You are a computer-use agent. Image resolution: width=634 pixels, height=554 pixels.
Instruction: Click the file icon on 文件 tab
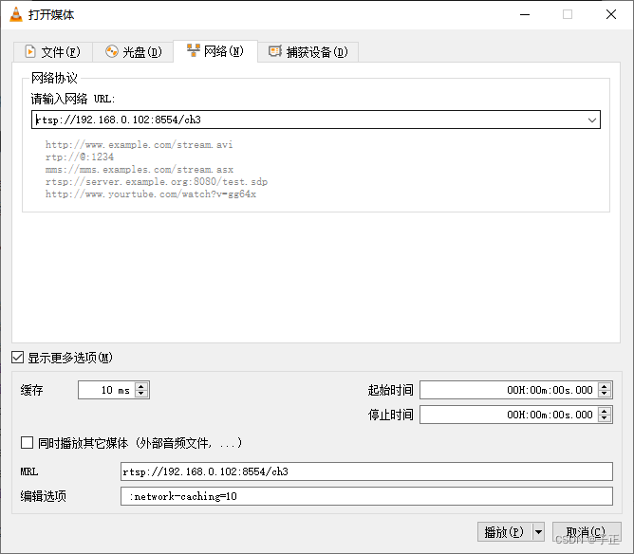(x=30, y=52)
